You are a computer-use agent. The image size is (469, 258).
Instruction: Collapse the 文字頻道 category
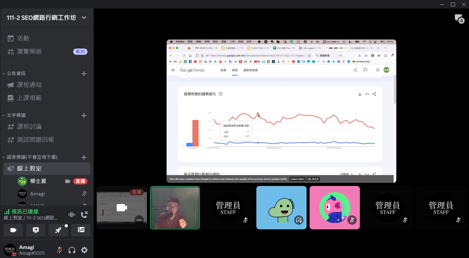[16, 115]
